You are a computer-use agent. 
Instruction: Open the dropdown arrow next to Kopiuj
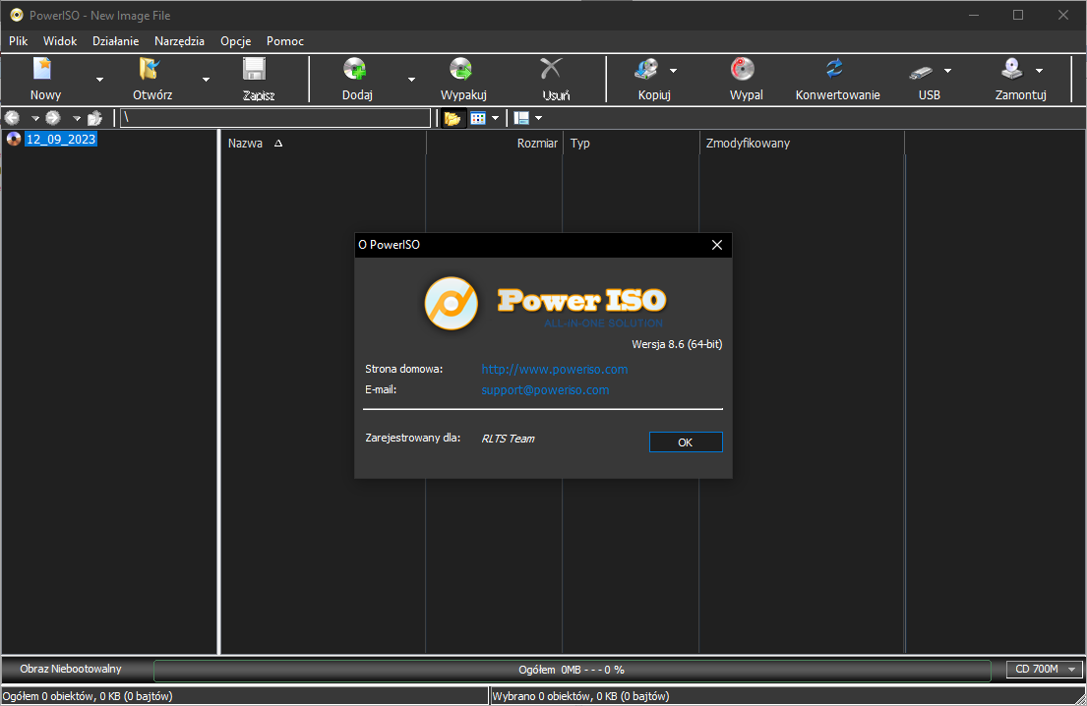[x=673, y=71]
